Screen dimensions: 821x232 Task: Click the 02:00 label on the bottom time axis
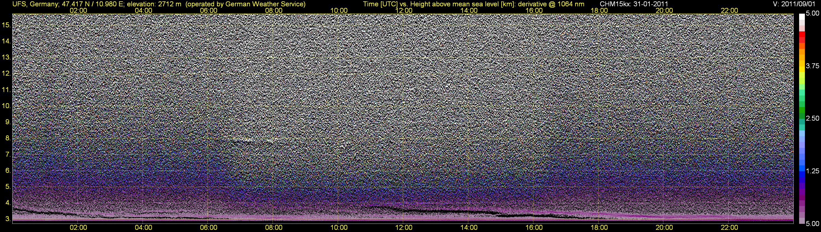[x=78, y=228]
